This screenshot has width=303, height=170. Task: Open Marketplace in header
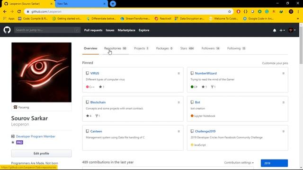(126, 30)
